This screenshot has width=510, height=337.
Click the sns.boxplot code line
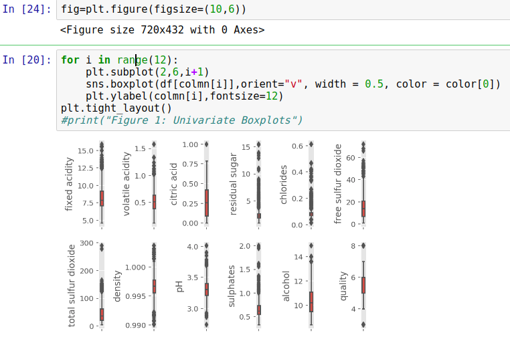click(293, 84)
